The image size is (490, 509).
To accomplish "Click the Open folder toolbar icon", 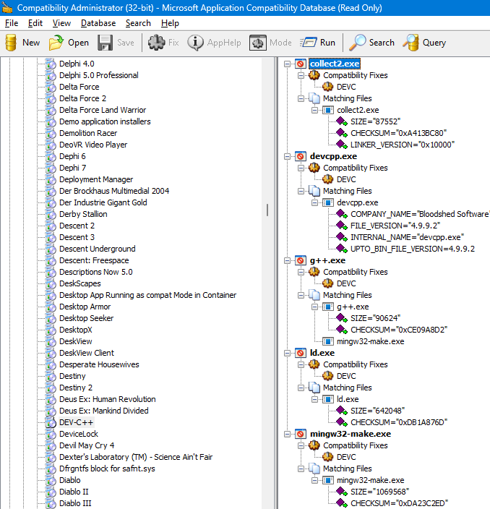I will 56,43.
